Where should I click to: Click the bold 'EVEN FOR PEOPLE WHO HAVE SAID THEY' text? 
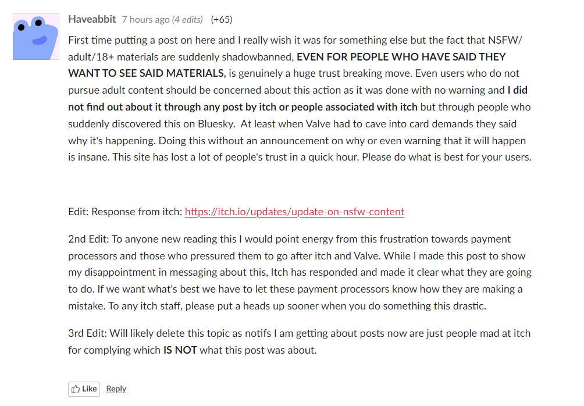pyautogui.click(x=401, y=56)
